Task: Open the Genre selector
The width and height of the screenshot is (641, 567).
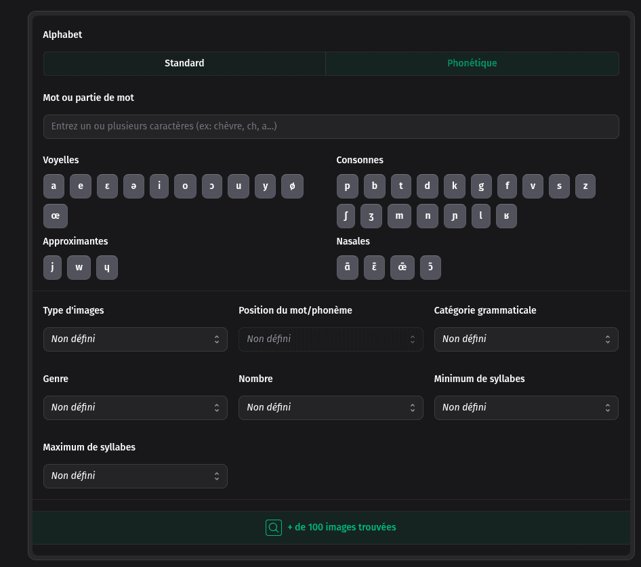Action: [x=135, y=408]
